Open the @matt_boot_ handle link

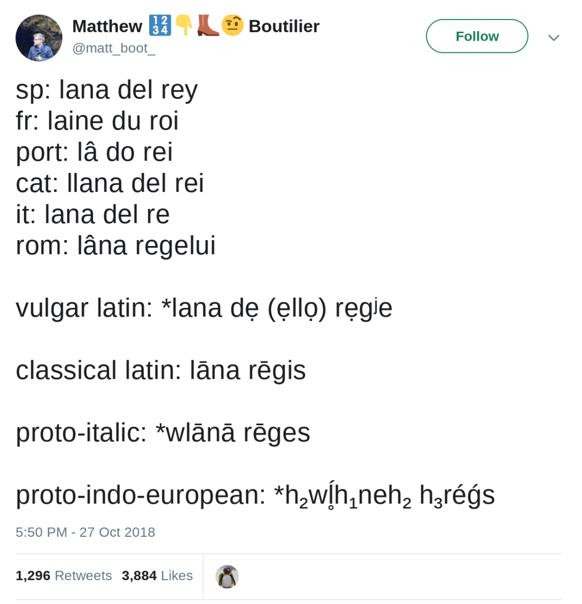[x=114, y=48]
